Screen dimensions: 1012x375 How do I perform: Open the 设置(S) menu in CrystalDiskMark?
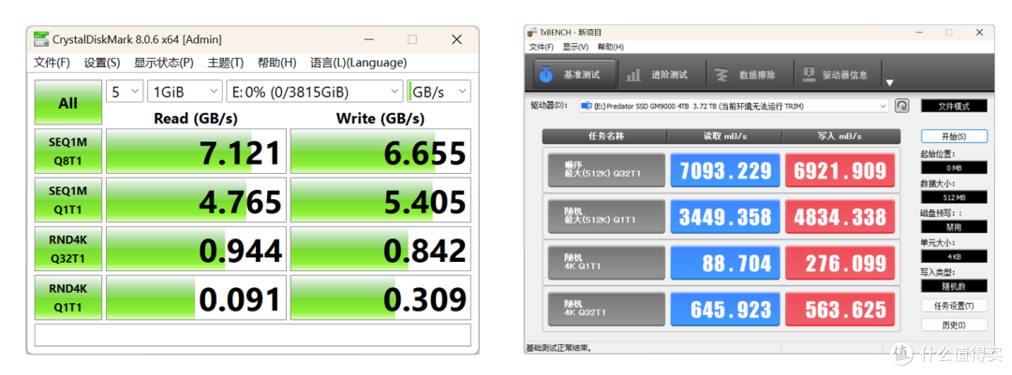(x=102, y=63)
